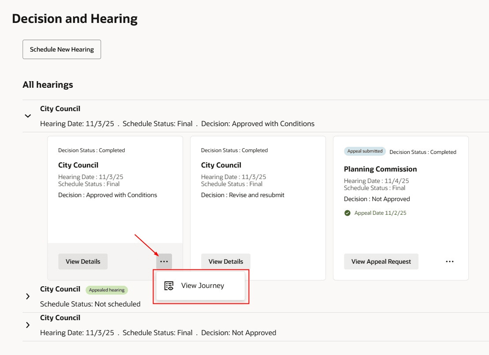
Task: Select View Journey from the popup menu
Action: tap(202, 285)
